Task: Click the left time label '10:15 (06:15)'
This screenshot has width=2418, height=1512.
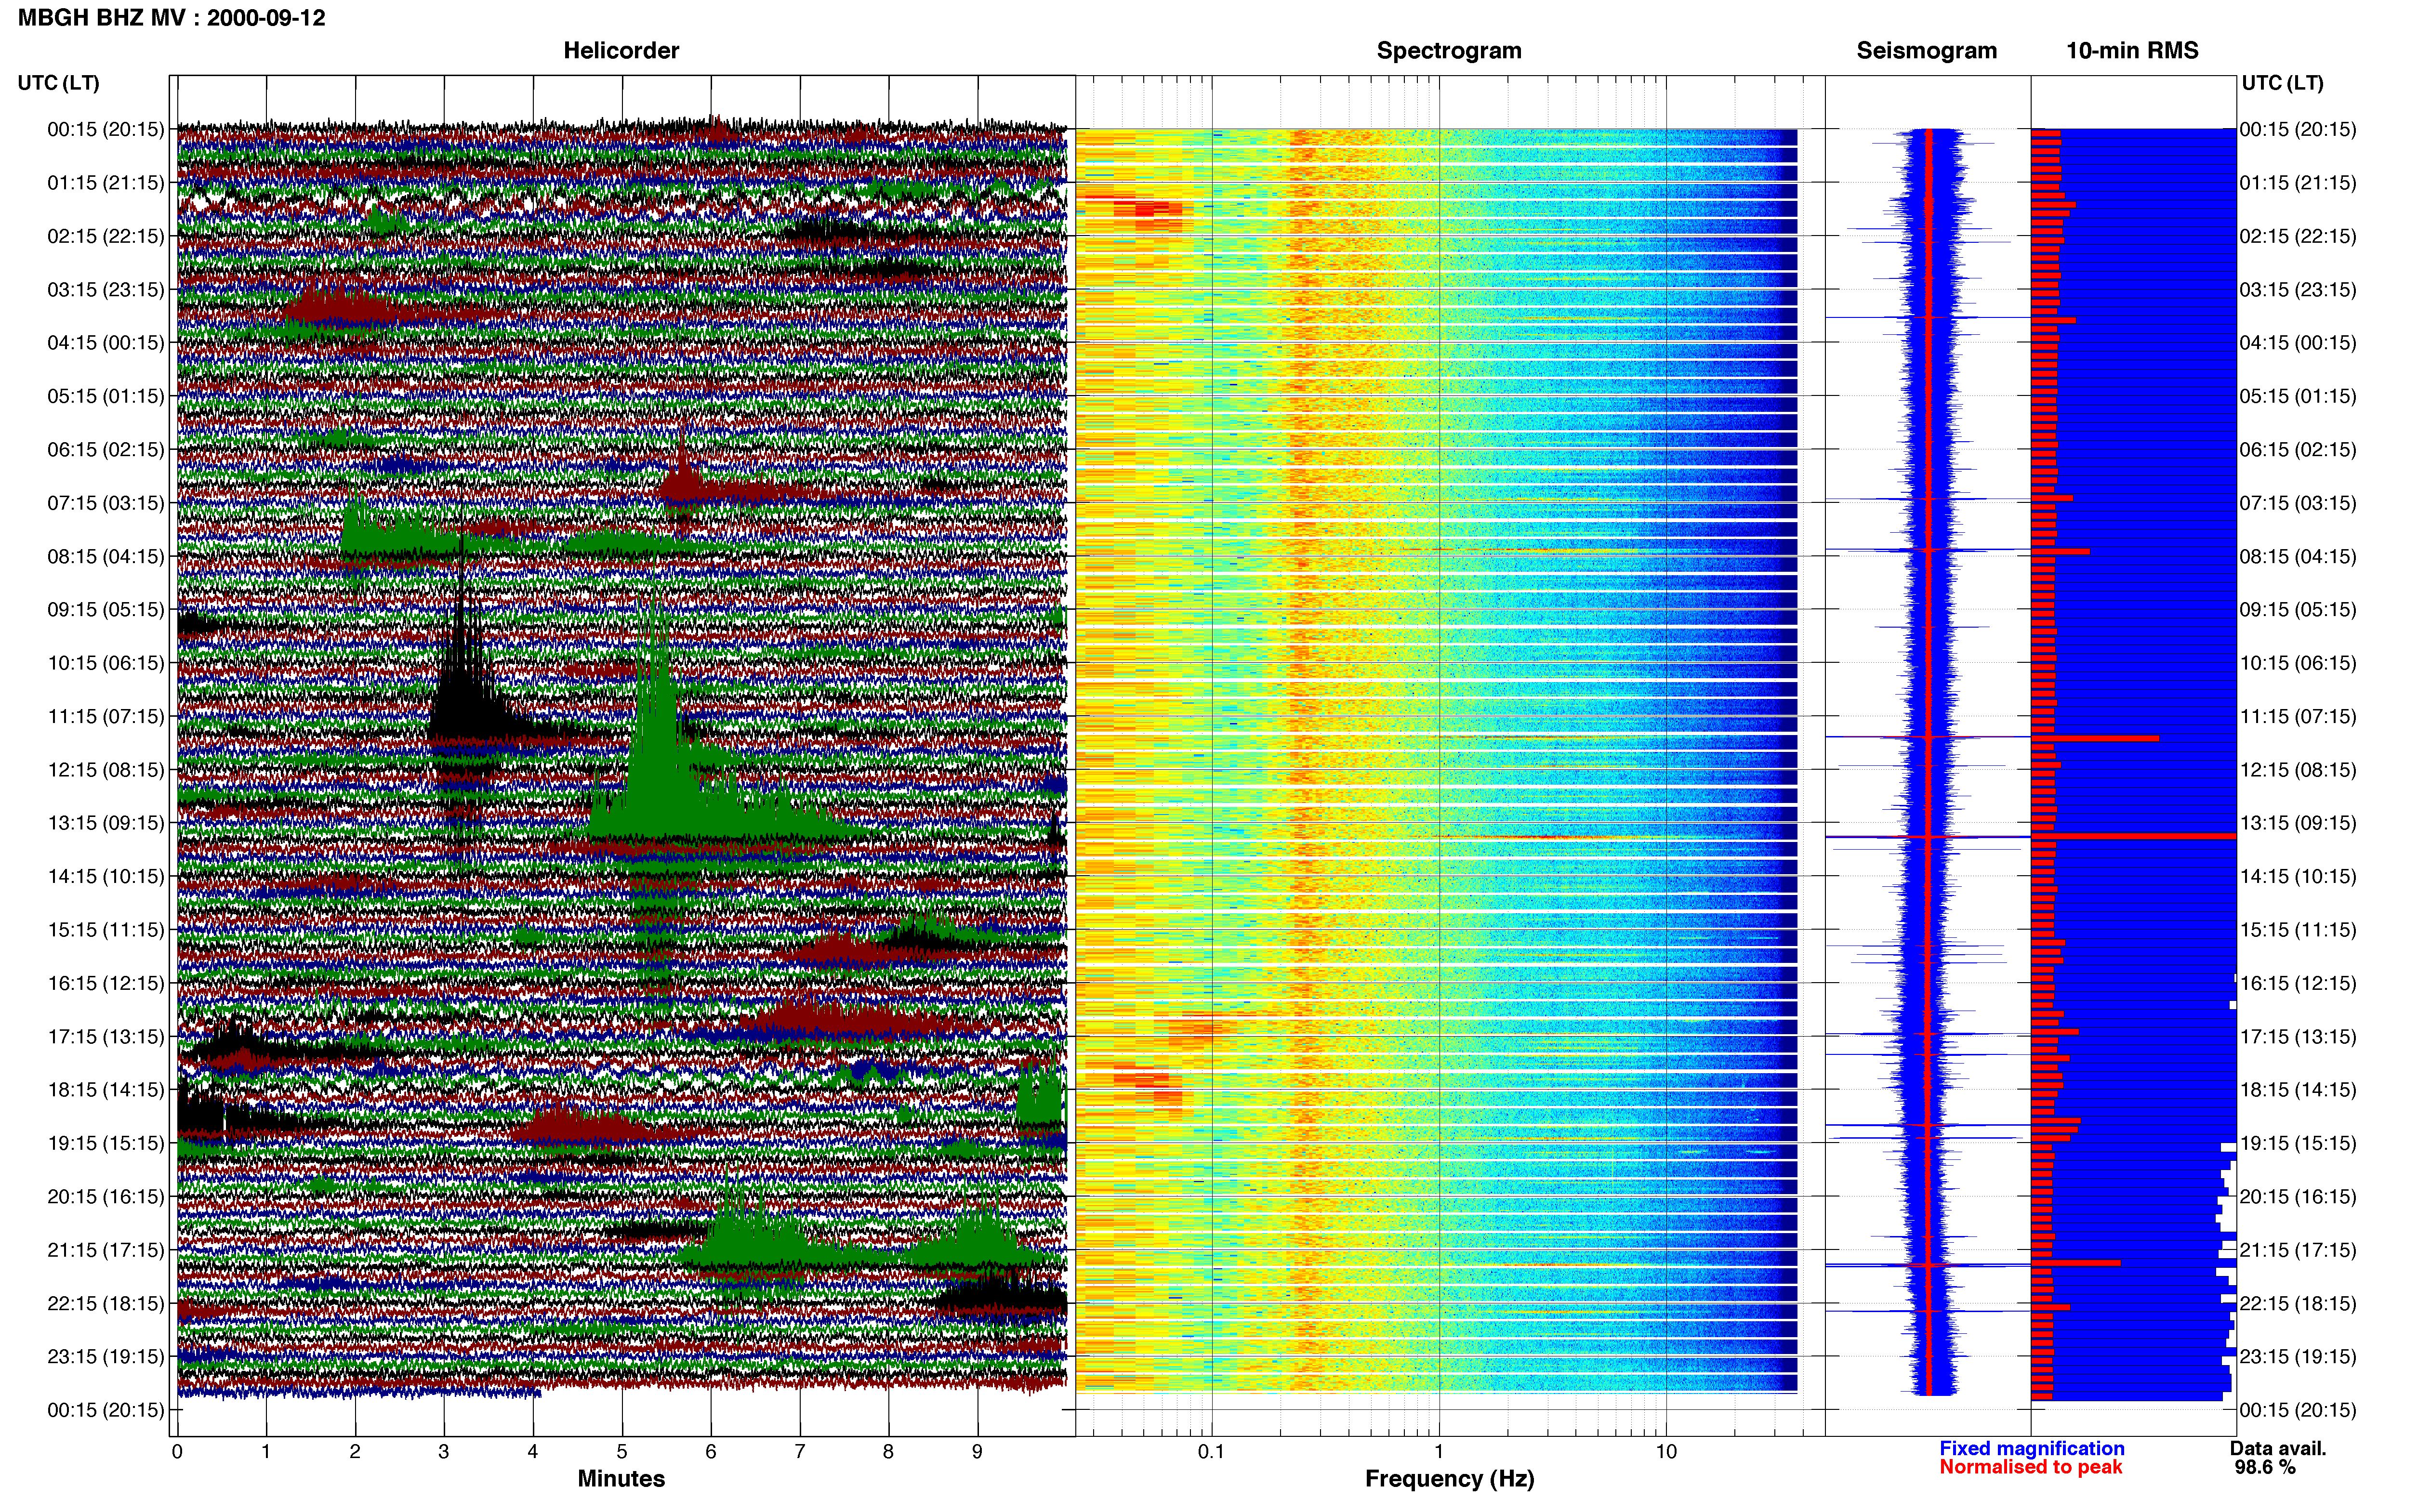Action: click(x=106, y=663)
